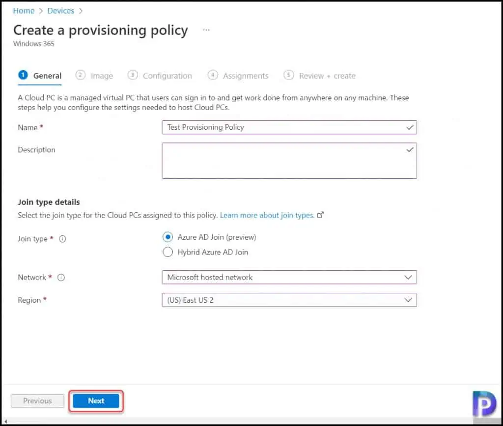Viewport: 503px width, 426px height.
Task: Click the external link icon after join types
Action: (320, 215)
